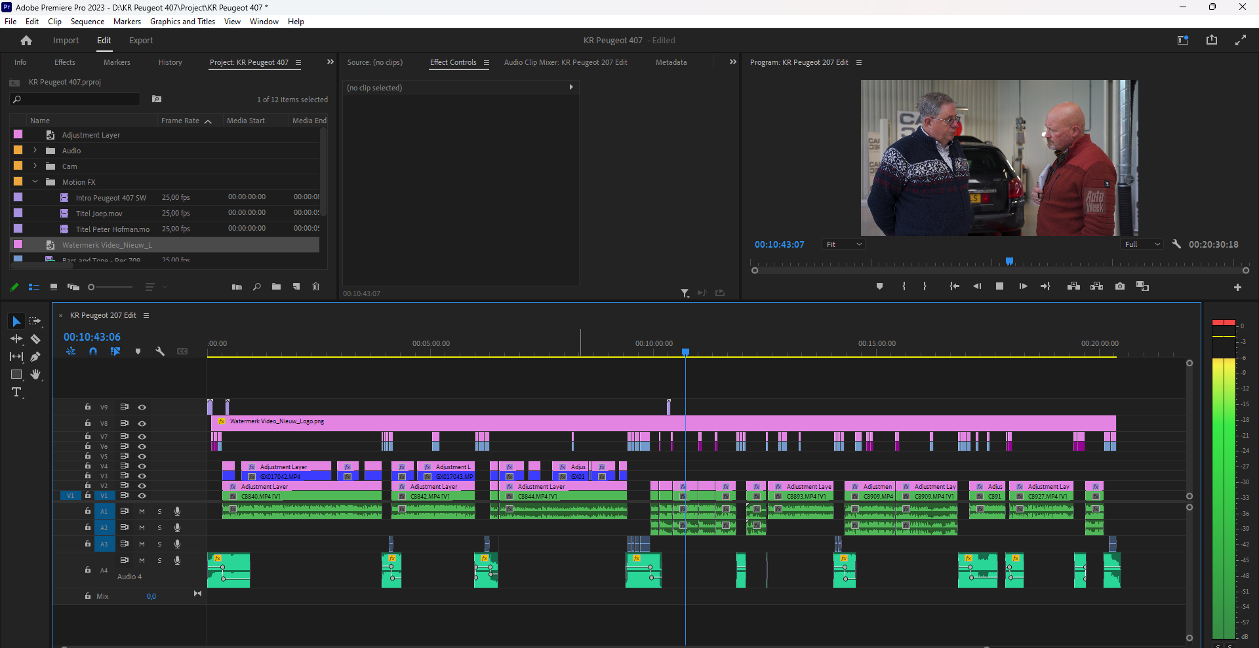The width and height of the screenshot is (1259, 648).
Task: Open the Export workspace
Action: [x=141, y=40]
